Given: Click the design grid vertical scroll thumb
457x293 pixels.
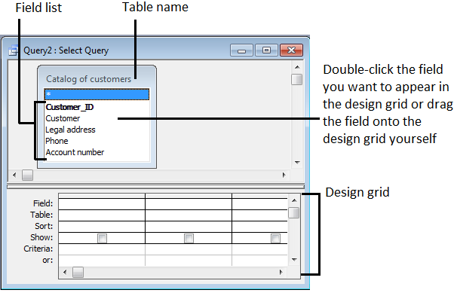Looking at the screenshot, I should pyautogui.click(x=294, y=212).
